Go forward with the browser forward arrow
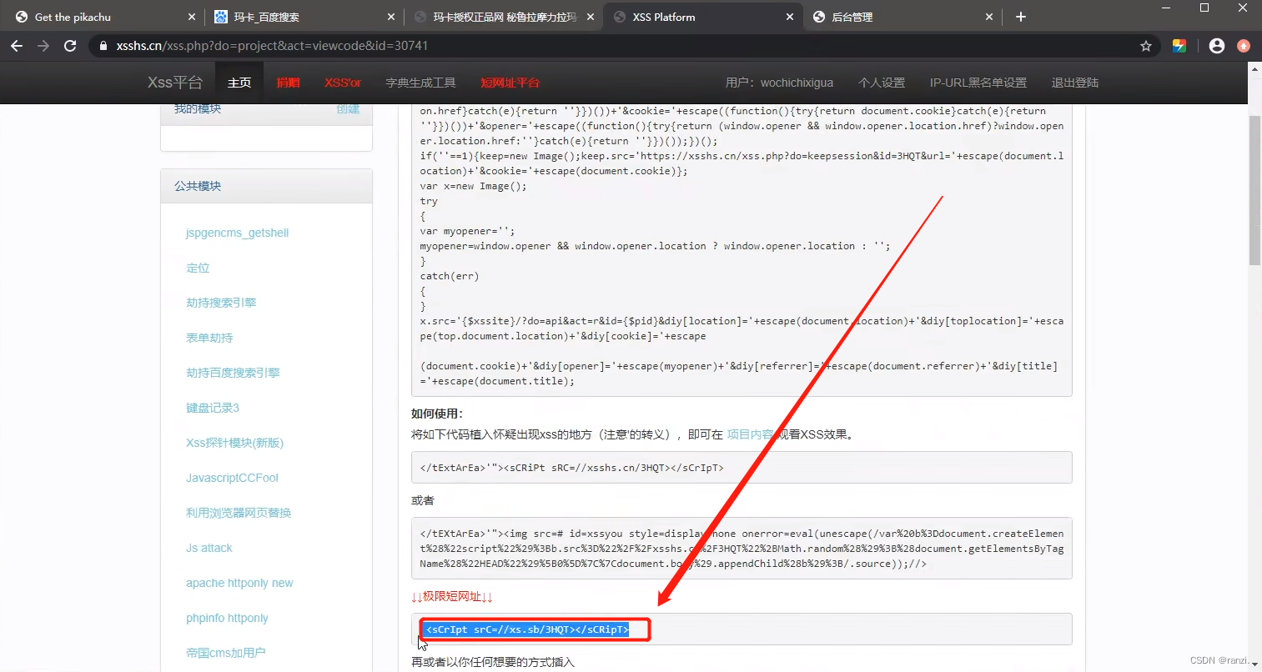The image size is (1262, 672). pyautogui.click(x=43, y=46)
